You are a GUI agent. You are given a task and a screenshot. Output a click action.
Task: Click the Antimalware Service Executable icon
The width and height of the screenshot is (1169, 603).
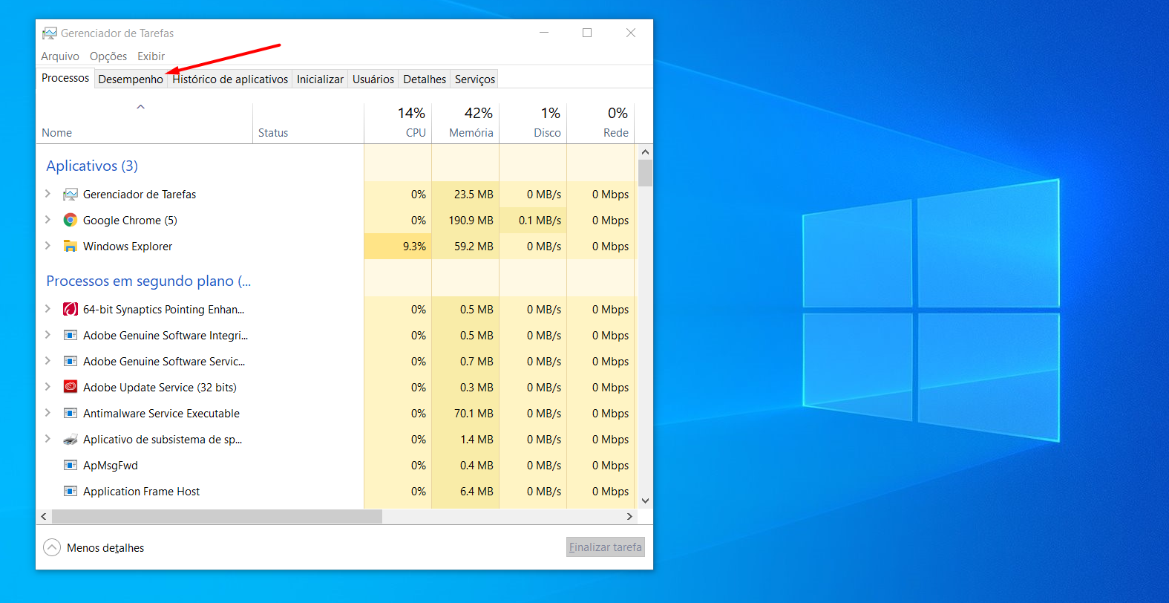click(x=71, y=414)
